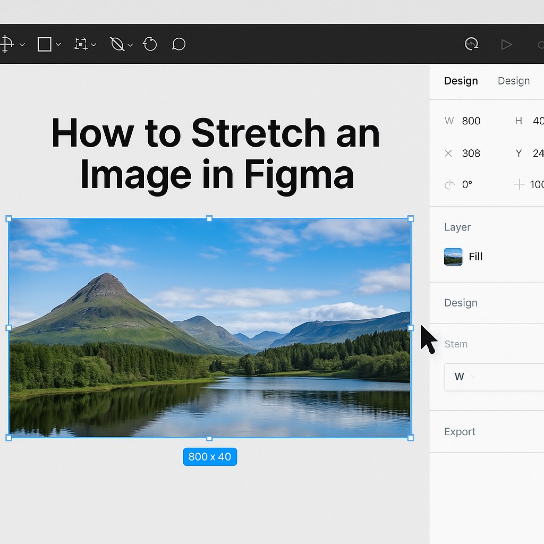This screenshot has height=544, width=544.
Task: Switch to the first Design tab
Action: [461, 81]
